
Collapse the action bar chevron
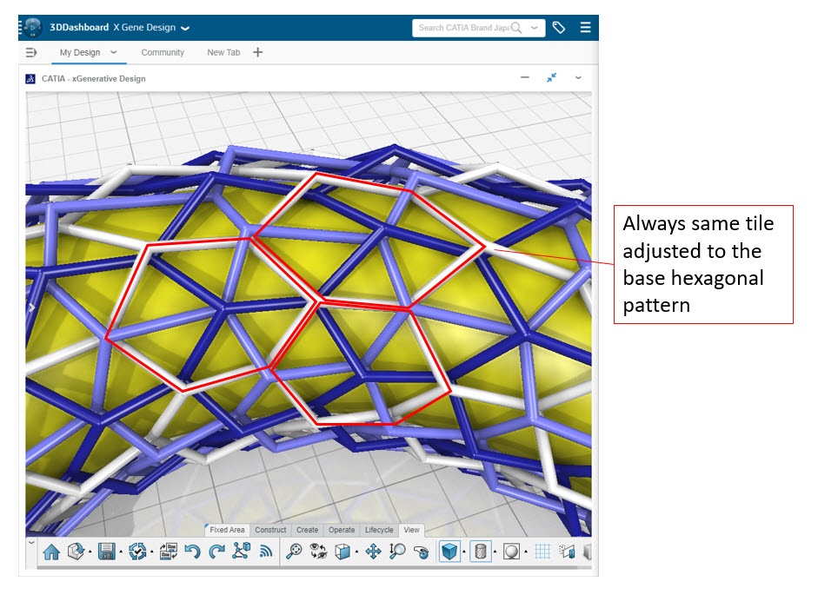click(31, 543)
